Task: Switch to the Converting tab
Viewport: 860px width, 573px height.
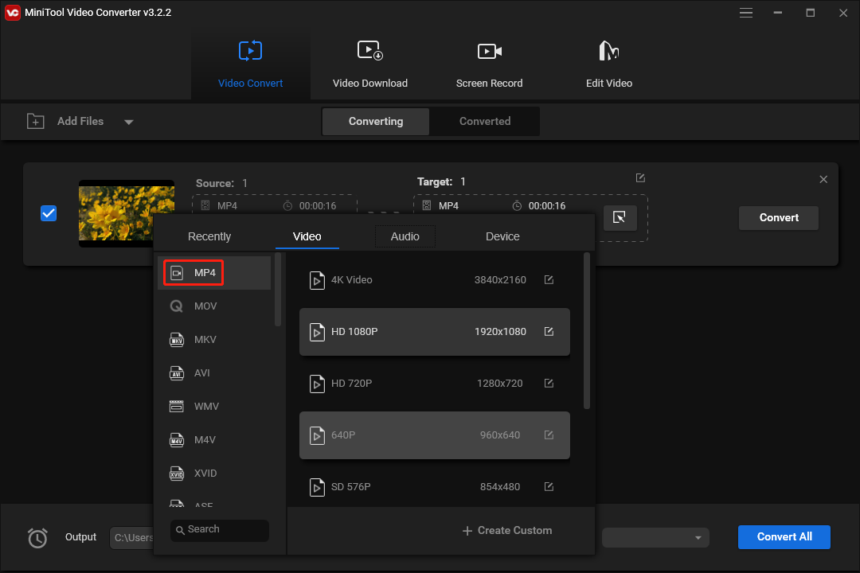Action: tap(376, 121)
